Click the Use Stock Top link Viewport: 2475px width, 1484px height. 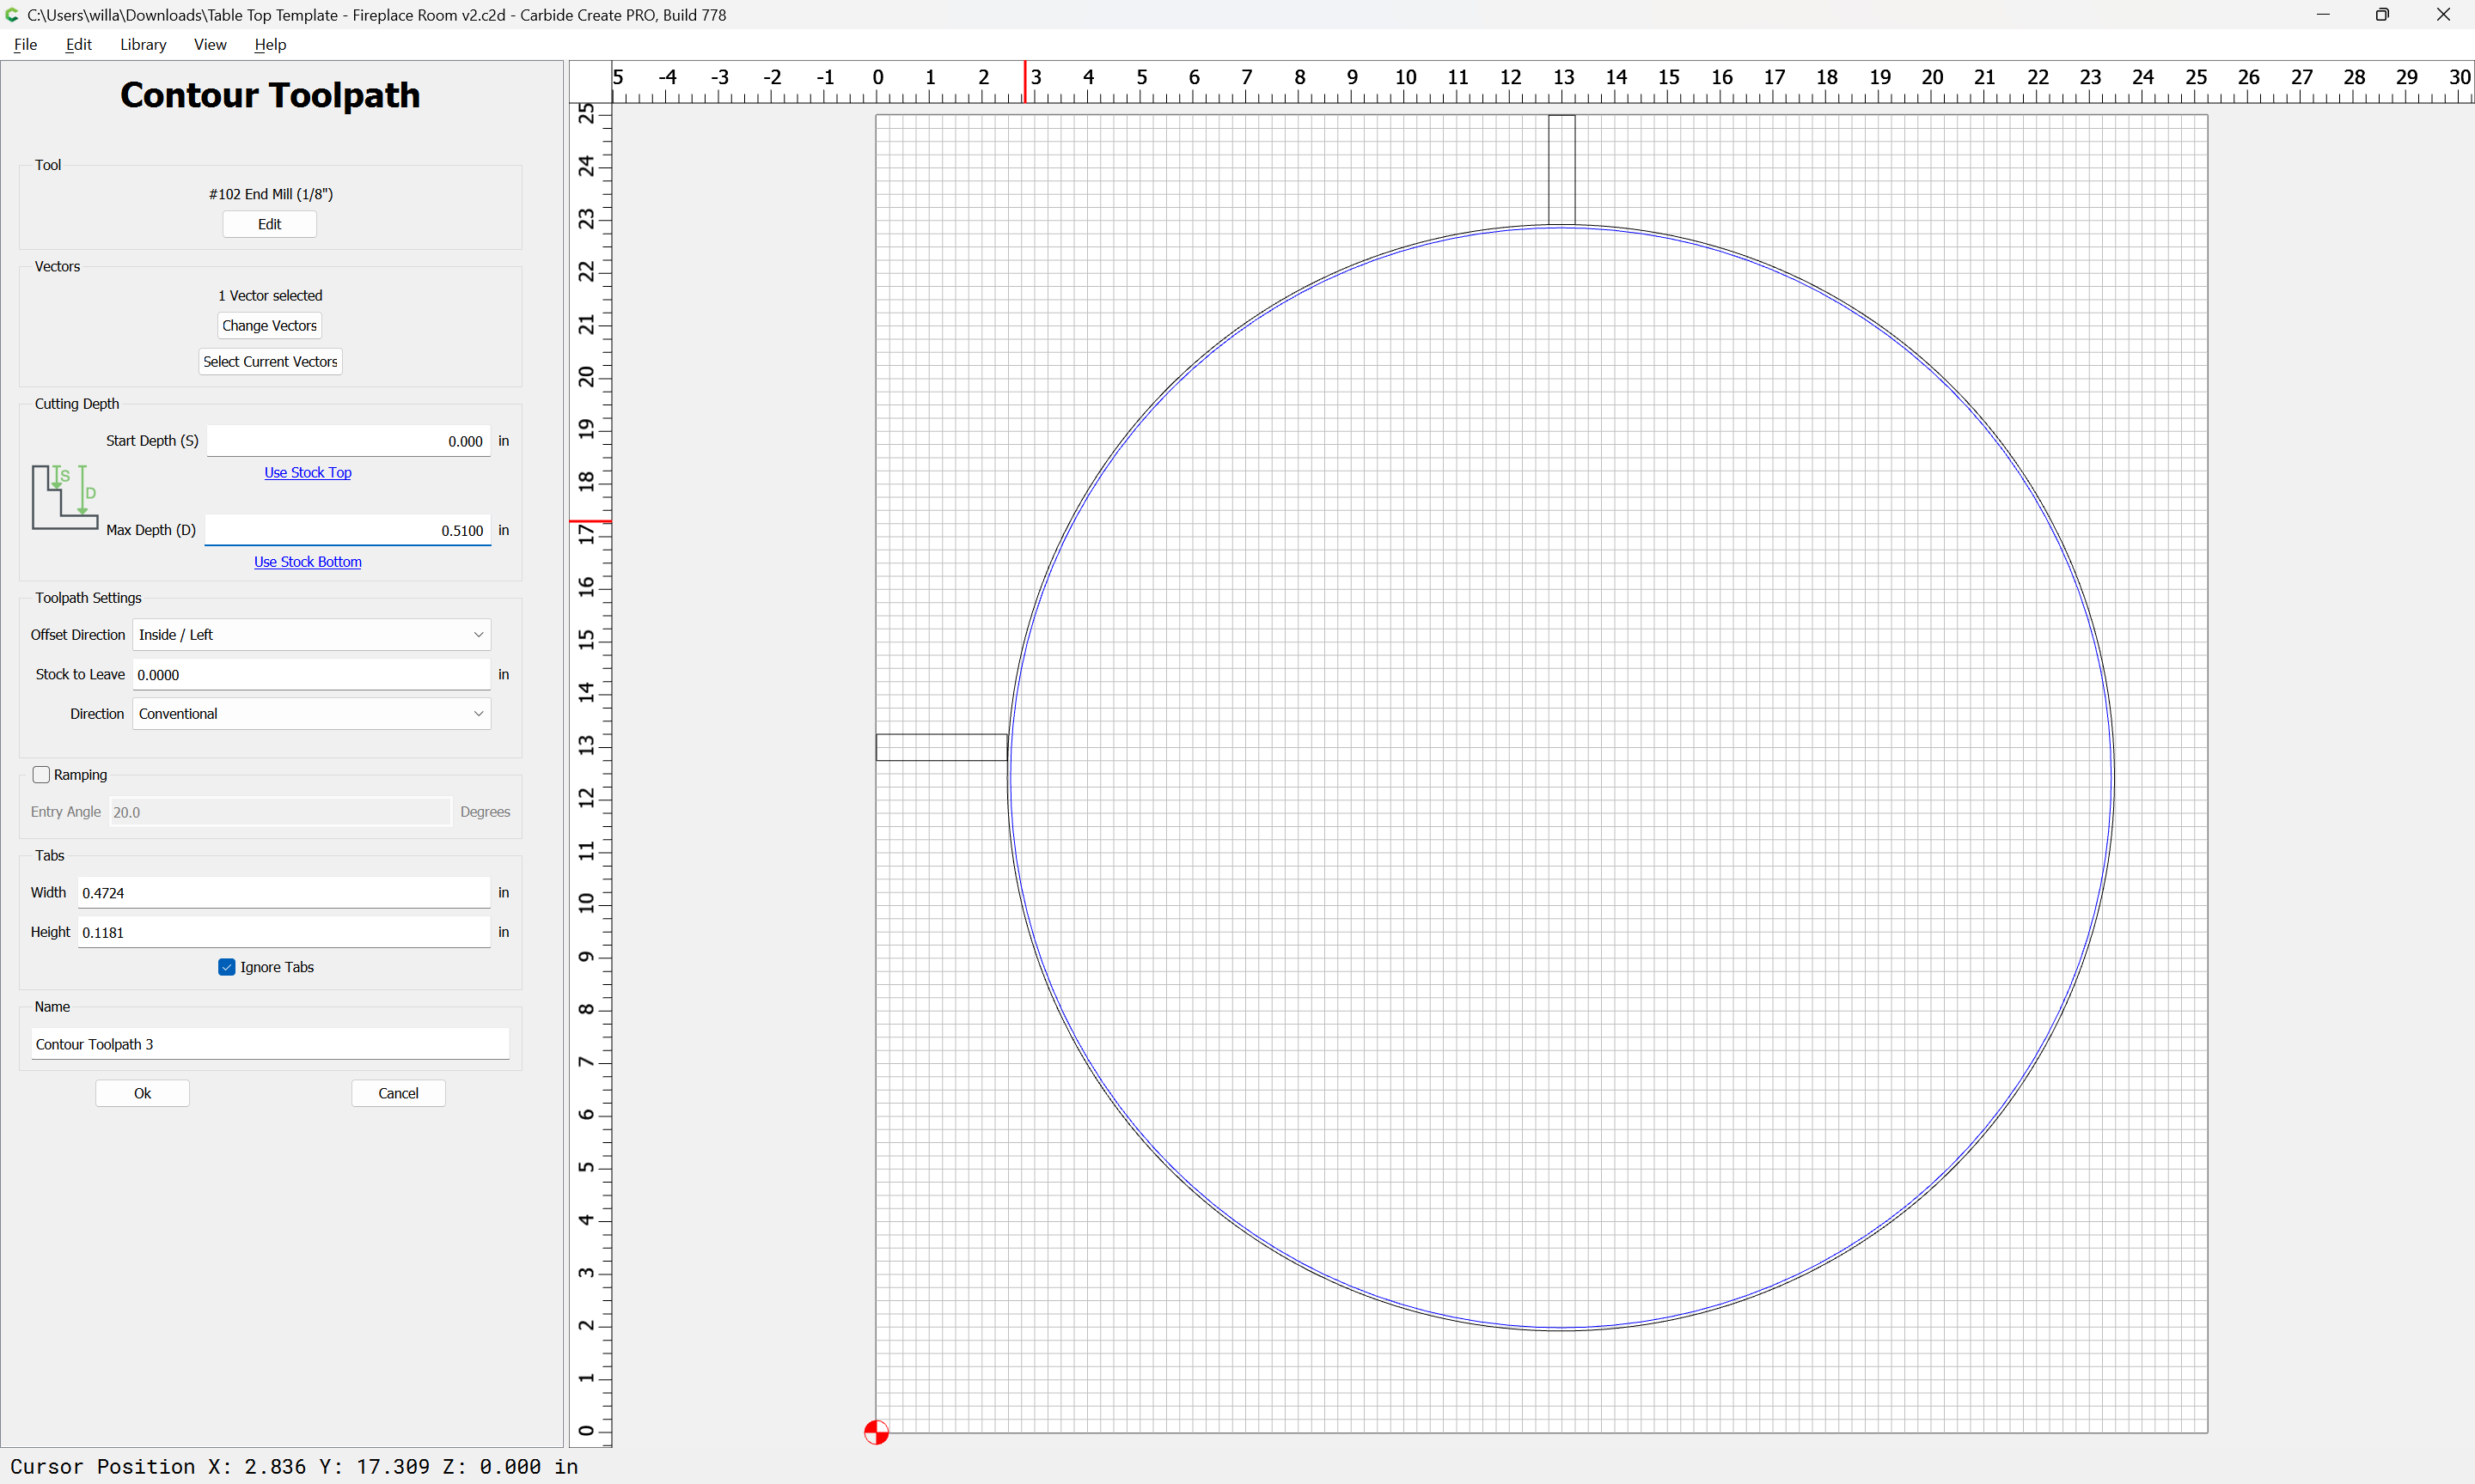tap(307, 473)
